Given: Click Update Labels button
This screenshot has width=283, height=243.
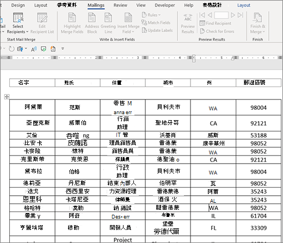Looking at the screenshot, I should click(157, 30).
